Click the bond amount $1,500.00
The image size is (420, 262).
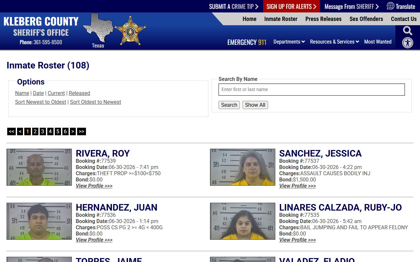point(304,179)
